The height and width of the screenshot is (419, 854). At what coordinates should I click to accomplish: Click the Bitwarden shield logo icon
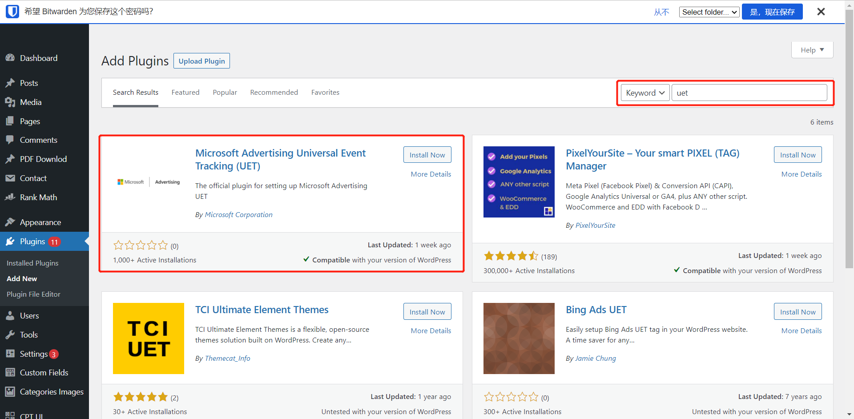click(12, 12)
